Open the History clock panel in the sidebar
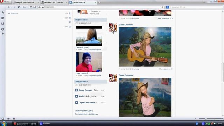 pos(2,29)
